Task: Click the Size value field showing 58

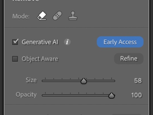Action: point(138,80)
